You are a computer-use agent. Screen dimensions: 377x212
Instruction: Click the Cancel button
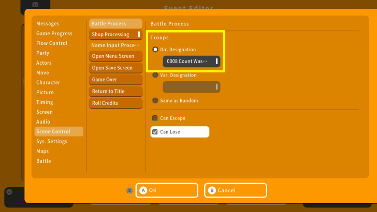pos(235,190)
